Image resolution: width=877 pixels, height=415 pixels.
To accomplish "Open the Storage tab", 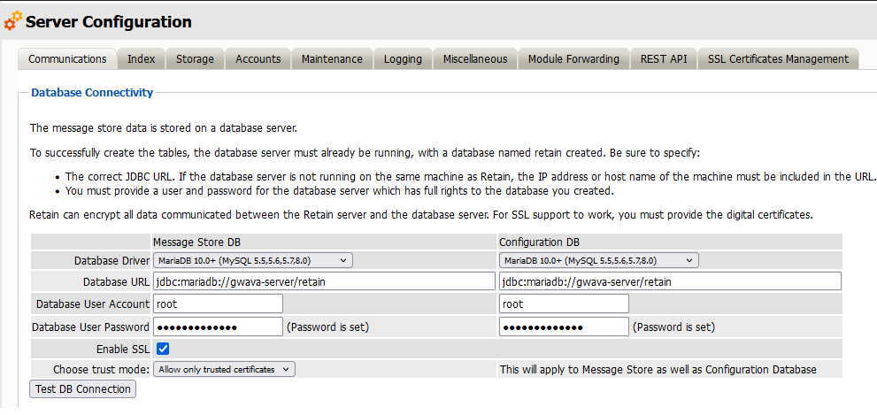I will 195,59.
